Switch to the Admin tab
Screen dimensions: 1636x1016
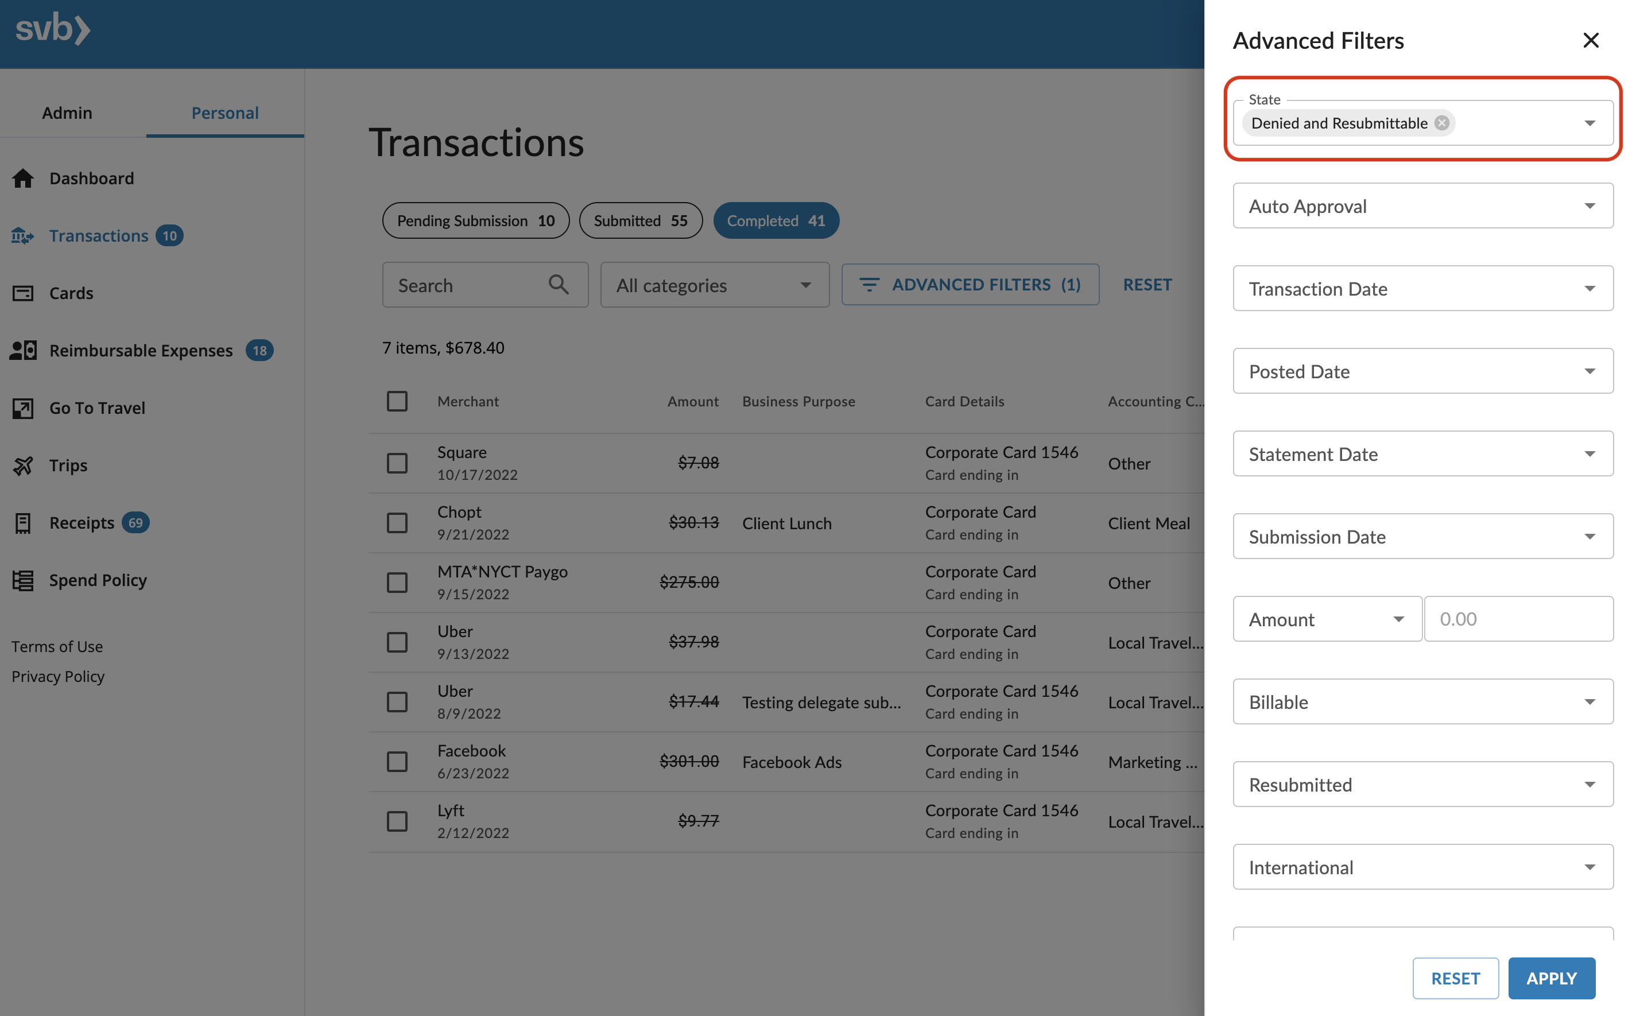point(67,112)
